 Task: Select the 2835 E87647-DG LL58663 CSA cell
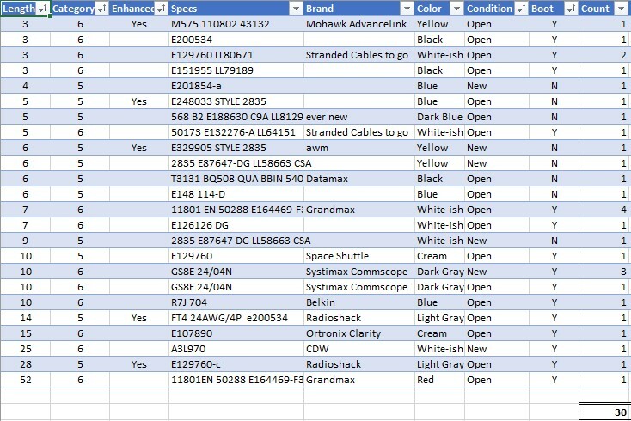pos(236,163)
